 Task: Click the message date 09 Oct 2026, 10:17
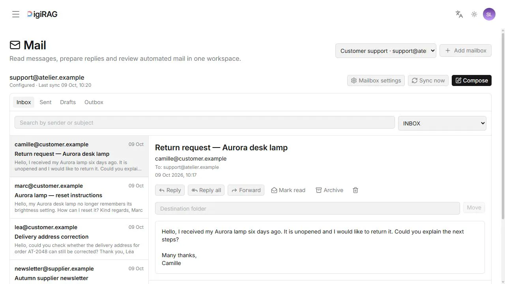pos(176,175)
